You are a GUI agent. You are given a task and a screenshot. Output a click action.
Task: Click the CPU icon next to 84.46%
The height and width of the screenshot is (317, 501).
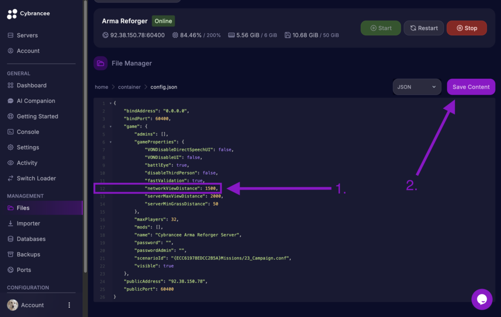pos(175,35)
